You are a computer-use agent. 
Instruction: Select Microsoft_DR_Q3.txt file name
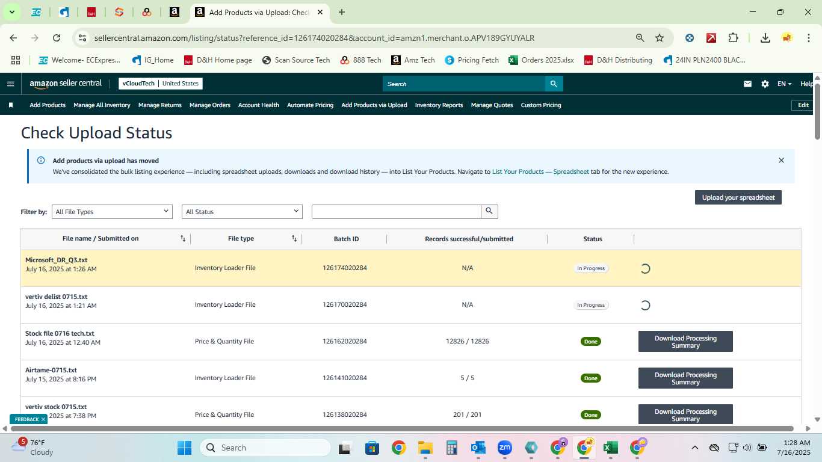tap(57, 260)
